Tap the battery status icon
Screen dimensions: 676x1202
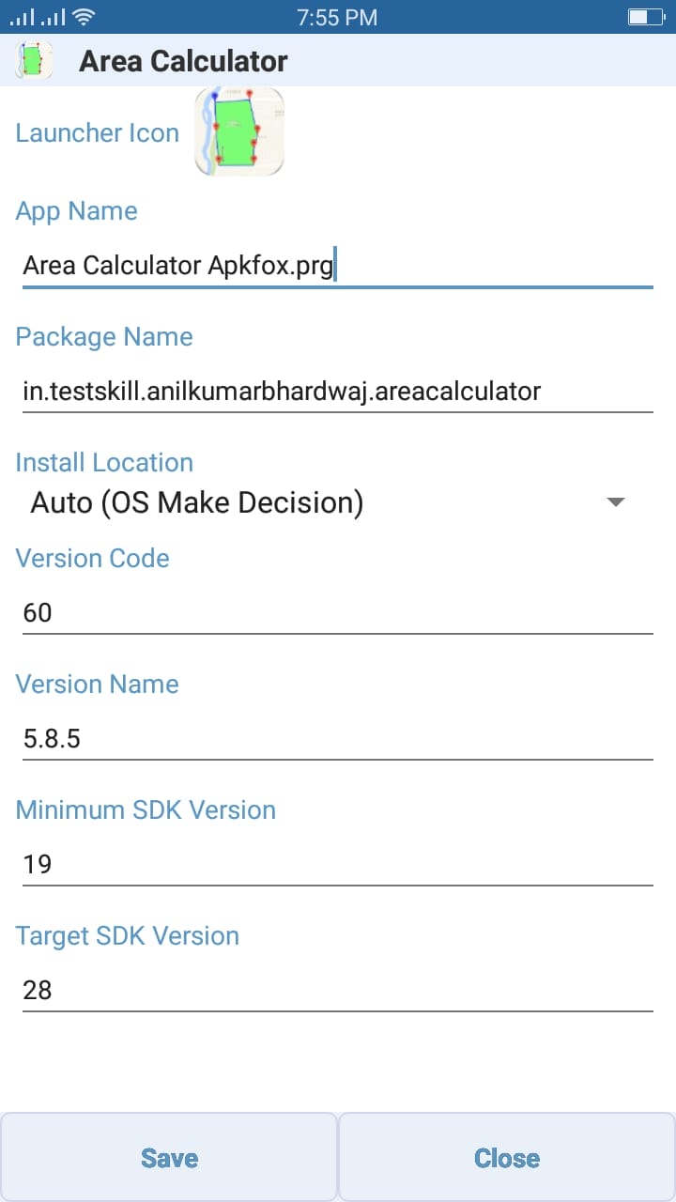644,17
